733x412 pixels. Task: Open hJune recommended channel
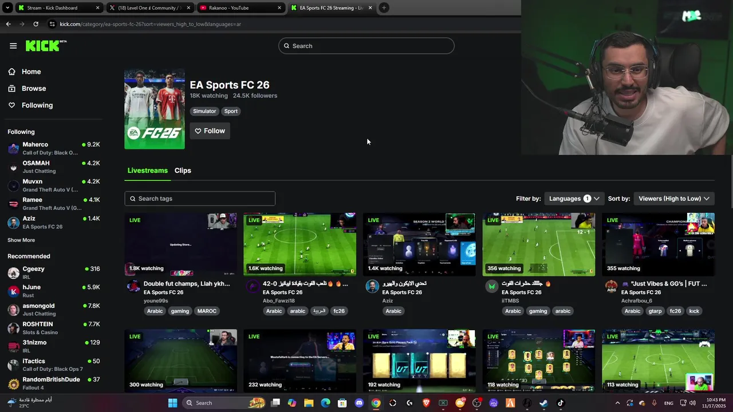click(54, 291)
